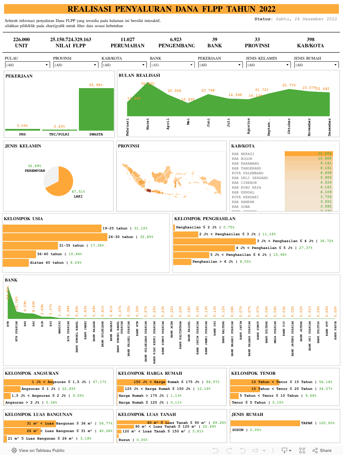Enter full screen mode via icon
343x455 pixels.
[302, 451]
